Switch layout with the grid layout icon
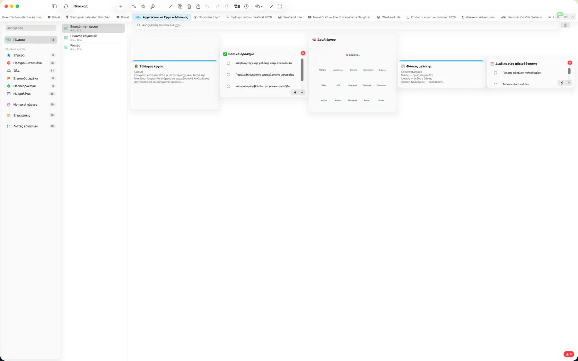This screenshot has width=578, height=361. coord(237,6)
